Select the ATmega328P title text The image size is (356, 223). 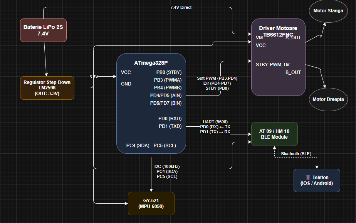pos(151,63)
